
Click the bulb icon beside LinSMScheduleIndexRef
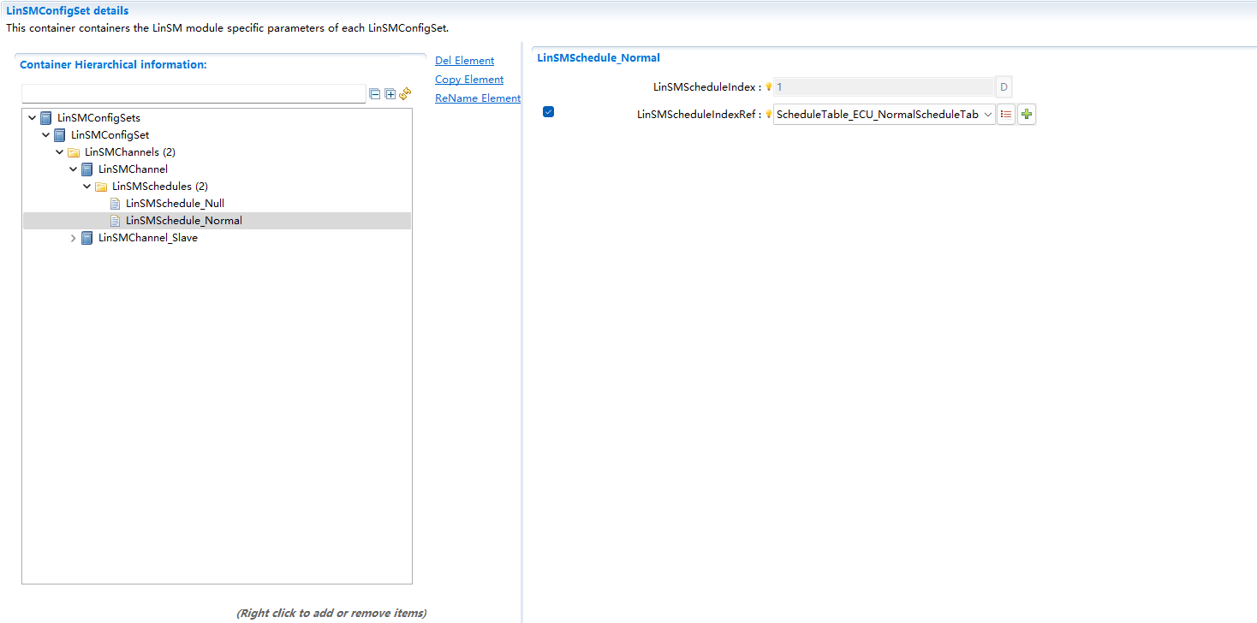[768, 114]
